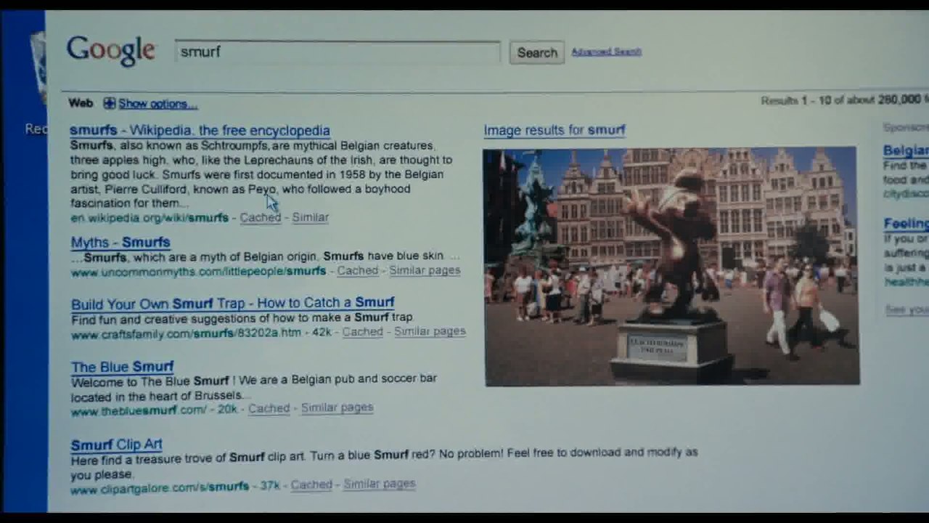Click the Search button
The image size is (929, 523).
(x=537, y=52)
